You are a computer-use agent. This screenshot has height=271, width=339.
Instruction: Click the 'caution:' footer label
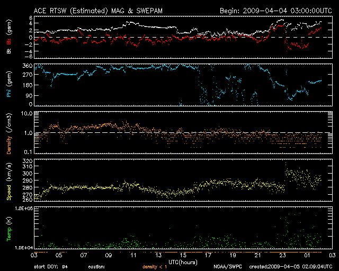point(96,267)
